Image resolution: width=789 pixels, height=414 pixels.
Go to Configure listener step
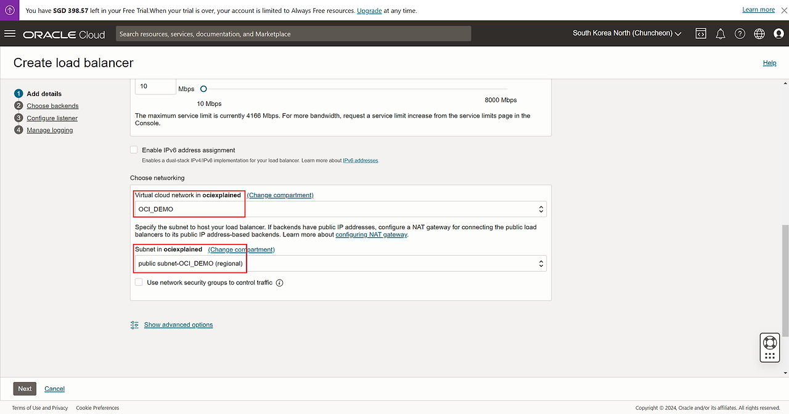tap(52, 118)
